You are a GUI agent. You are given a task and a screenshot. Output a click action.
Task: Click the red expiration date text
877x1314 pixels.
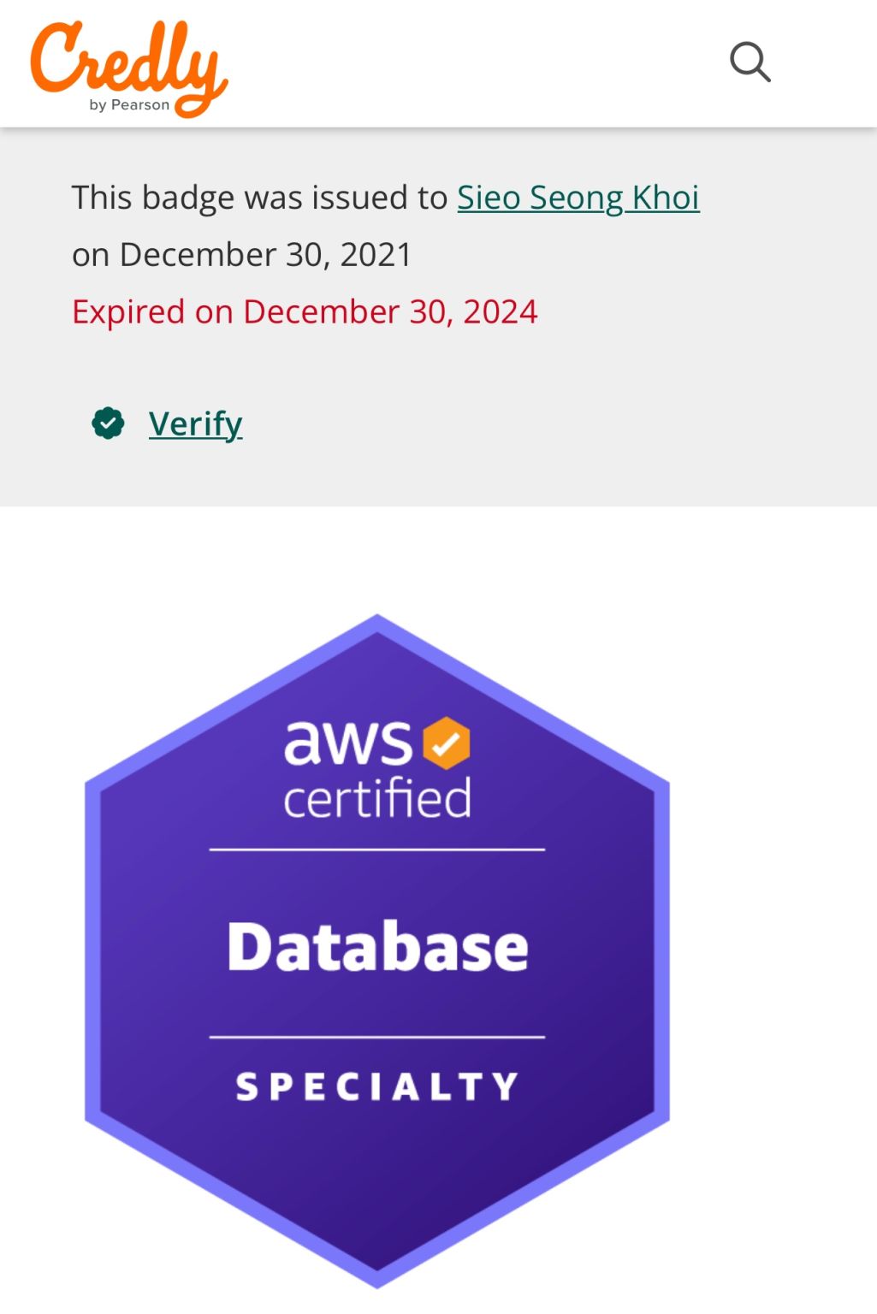pos(304,312)
